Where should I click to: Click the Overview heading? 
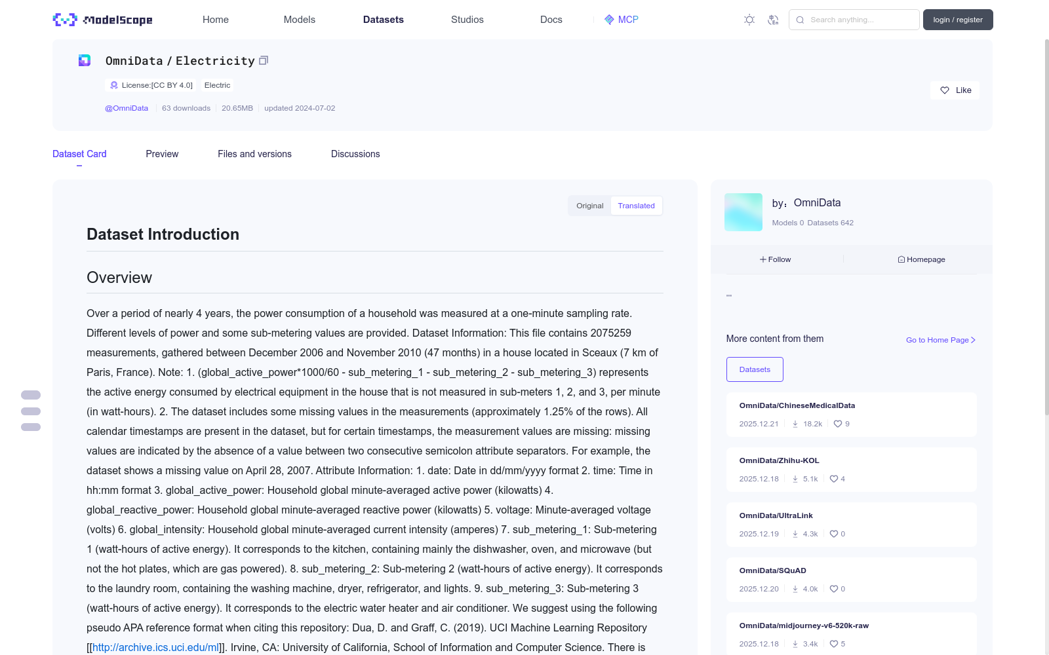119,278
